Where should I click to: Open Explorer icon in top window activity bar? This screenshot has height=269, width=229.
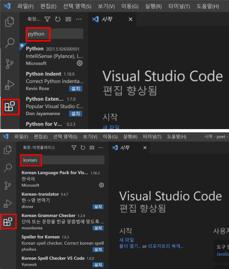point(10,22)
